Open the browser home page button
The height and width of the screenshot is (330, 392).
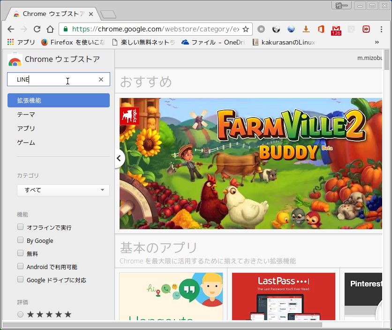point(50,29)
